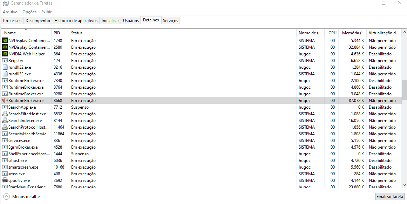Click the 87.072 K memory value

coord(357,101)
